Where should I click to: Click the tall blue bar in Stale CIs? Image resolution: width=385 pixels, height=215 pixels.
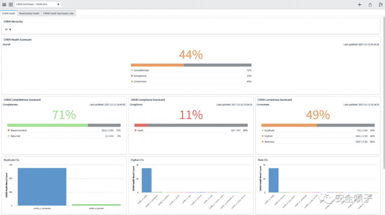[273, 180]
